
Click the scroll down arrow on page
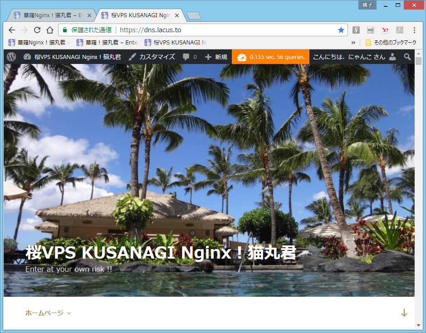(404, 313)
